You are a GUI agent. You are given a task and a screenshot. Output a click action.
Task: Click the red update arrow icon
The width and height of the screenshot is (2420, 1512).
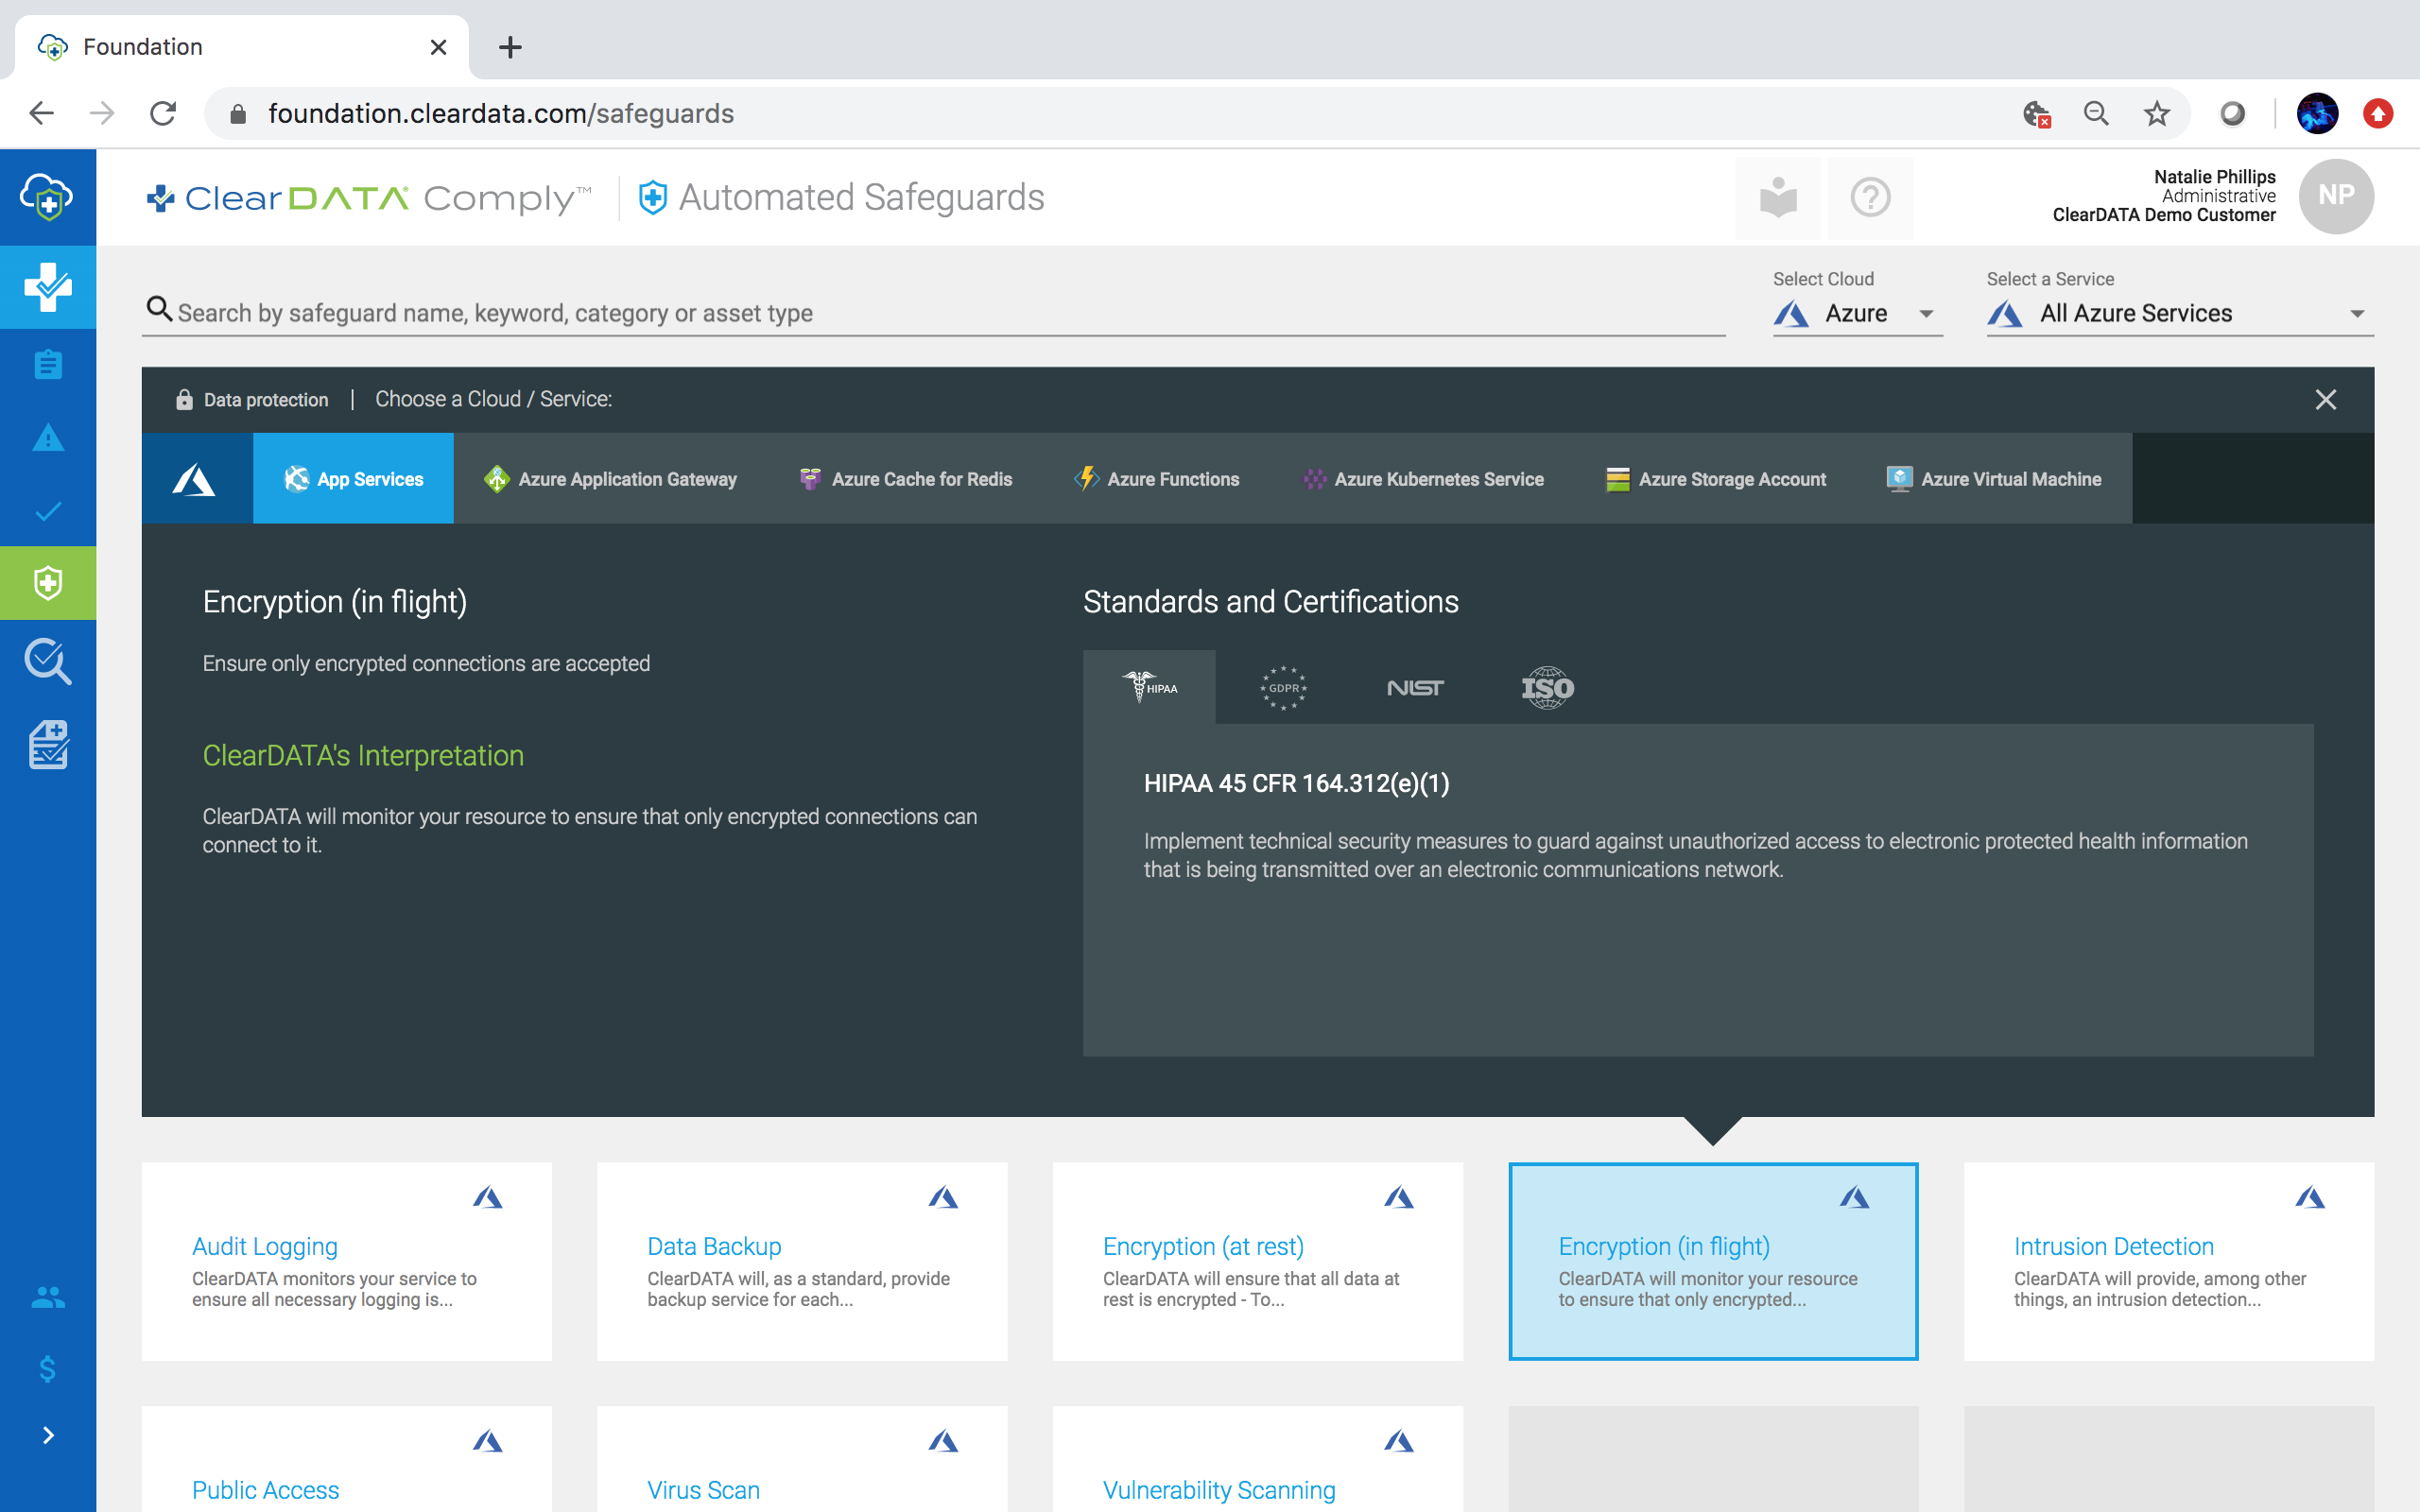(x=2378, y=113)
